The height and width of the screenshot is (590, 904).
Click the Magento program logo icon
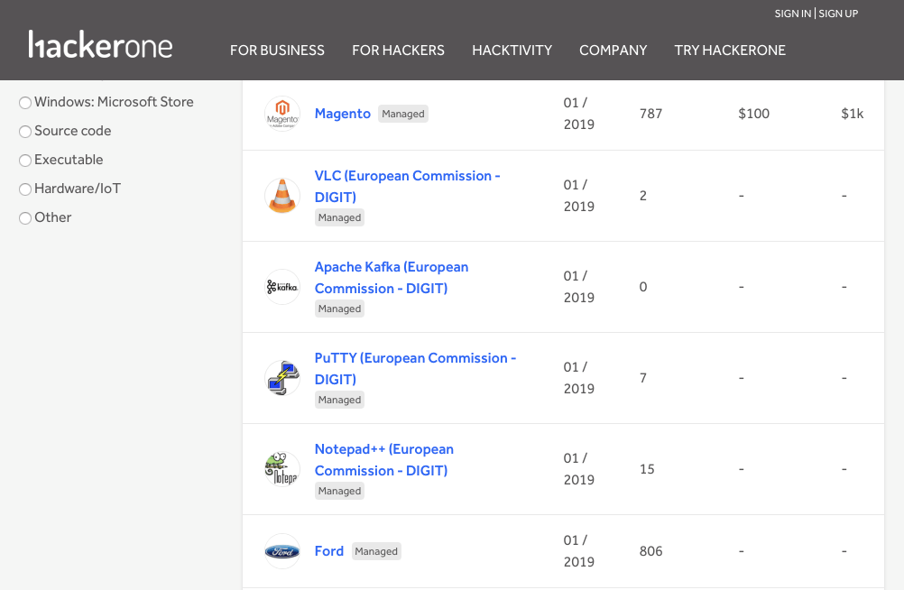click(x=281, y=115)
